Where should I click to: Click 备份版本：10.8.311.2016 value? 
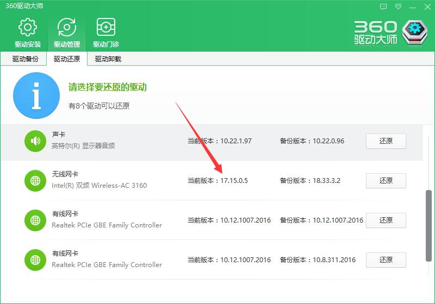point(318,259)
